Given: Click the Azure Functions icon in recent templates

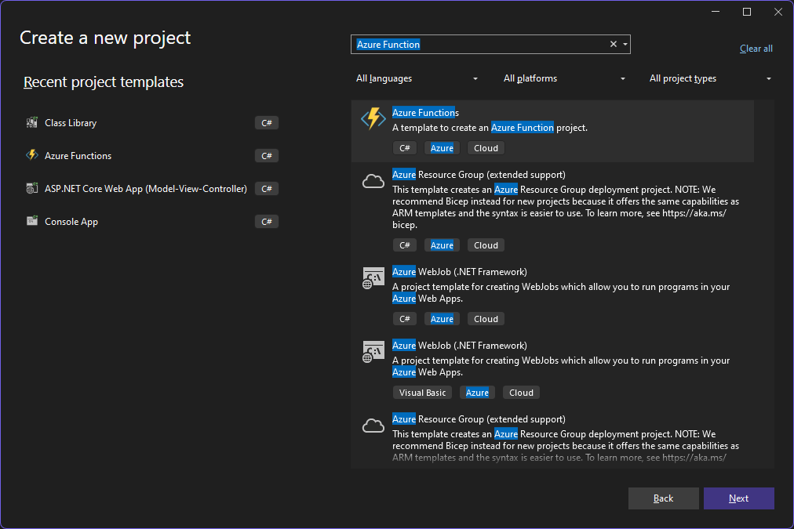Looking at the screenshot, I should [32, 156].
